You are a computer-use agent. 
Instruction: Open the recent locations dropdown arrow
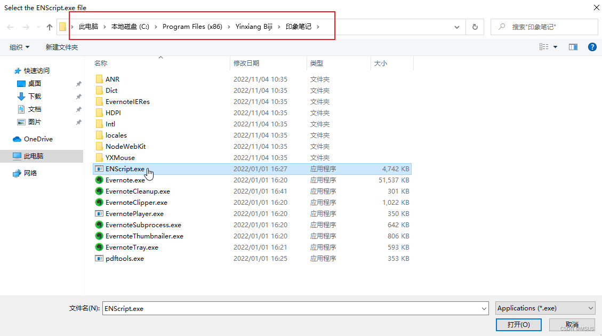click(x=38, y=27)
